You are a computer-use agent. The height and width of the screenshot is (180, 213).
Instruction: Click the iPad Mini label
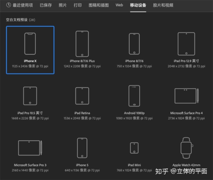(x=134, y=165)
